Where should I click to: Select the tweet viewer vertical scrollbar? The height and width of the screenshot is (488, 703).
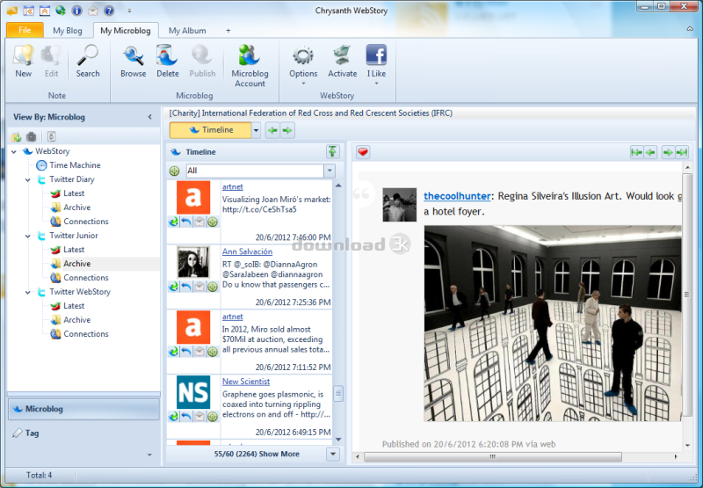click(x=687, y=295)
